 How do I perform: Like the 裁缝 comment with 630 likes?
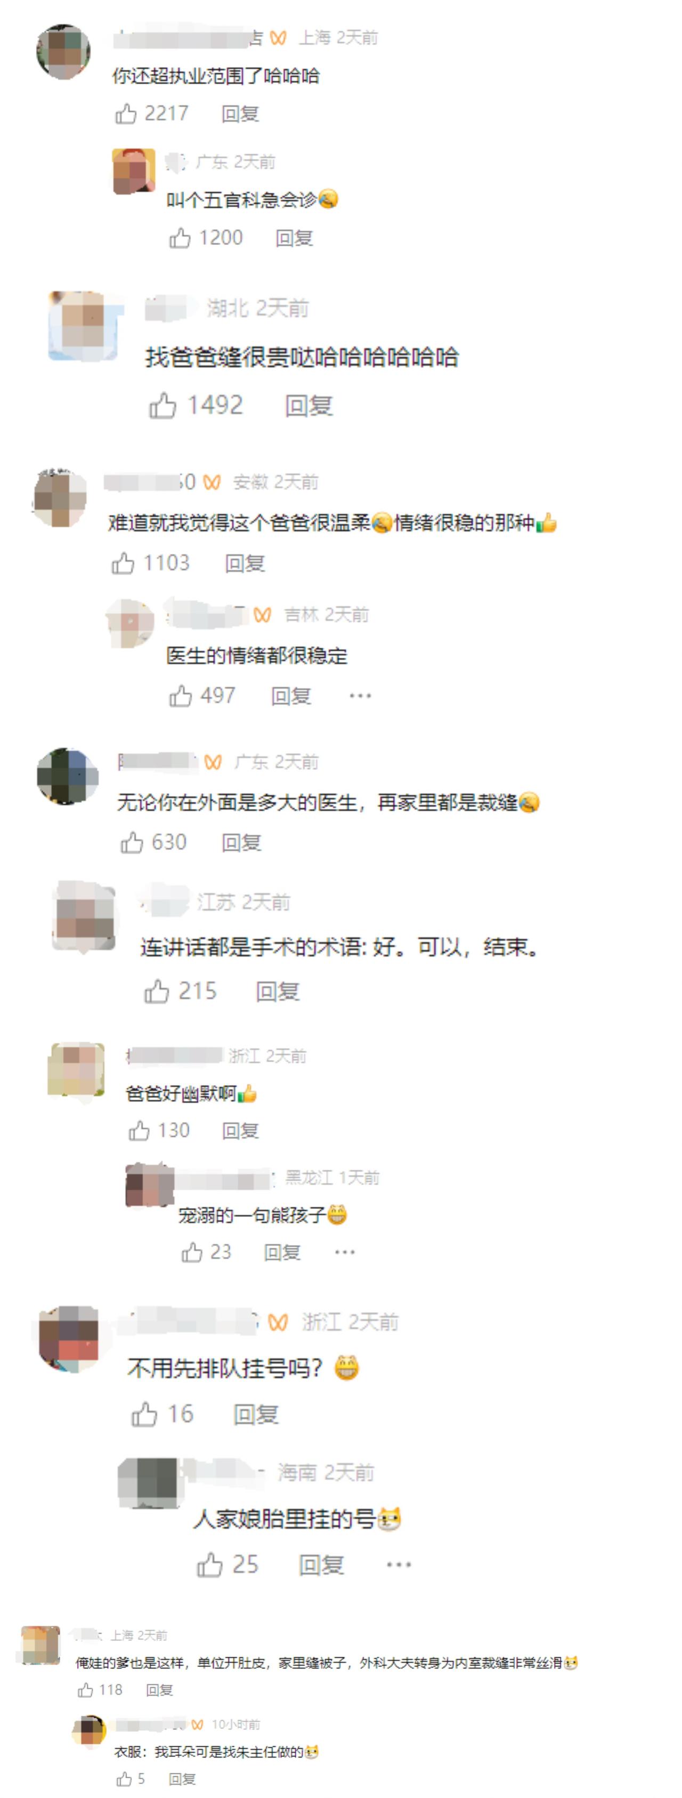tap(132, 843)
